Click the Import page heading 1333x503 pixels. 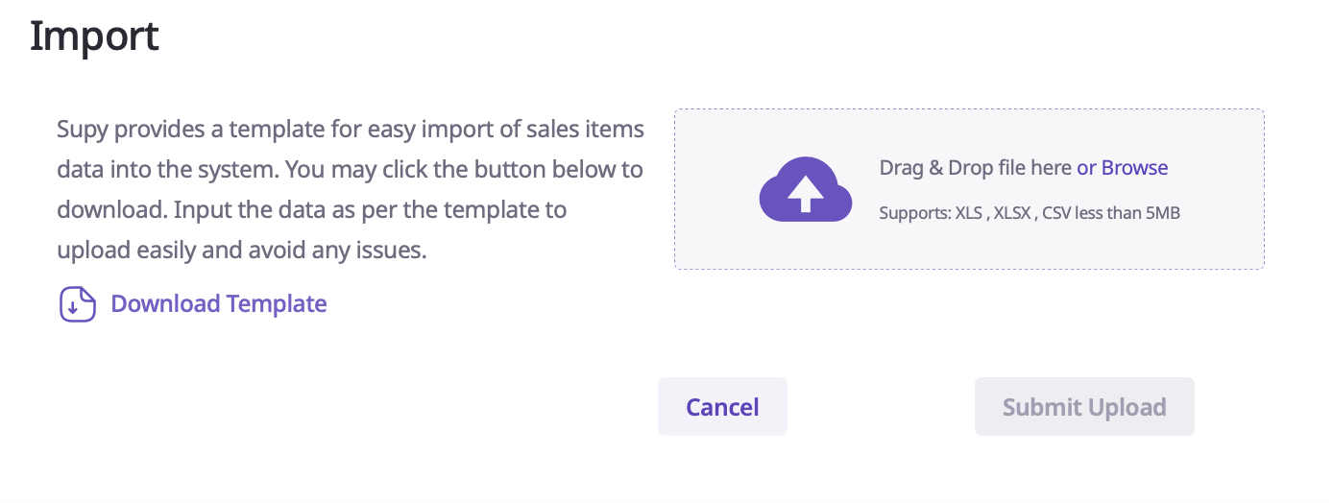[94, 36]
